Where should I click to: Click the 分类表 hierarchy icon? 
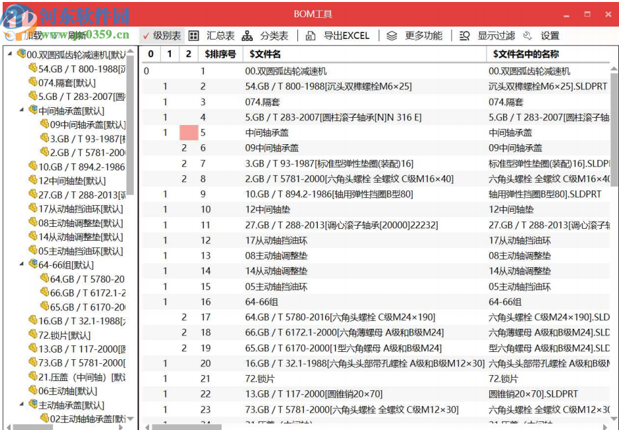tap(247, 36)
